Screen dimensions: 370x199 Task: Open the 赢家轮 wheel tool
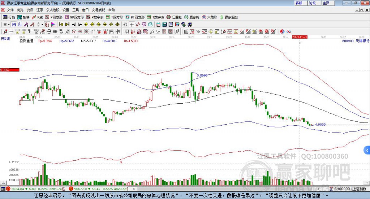pyautogui.click(x=192, y=17)
